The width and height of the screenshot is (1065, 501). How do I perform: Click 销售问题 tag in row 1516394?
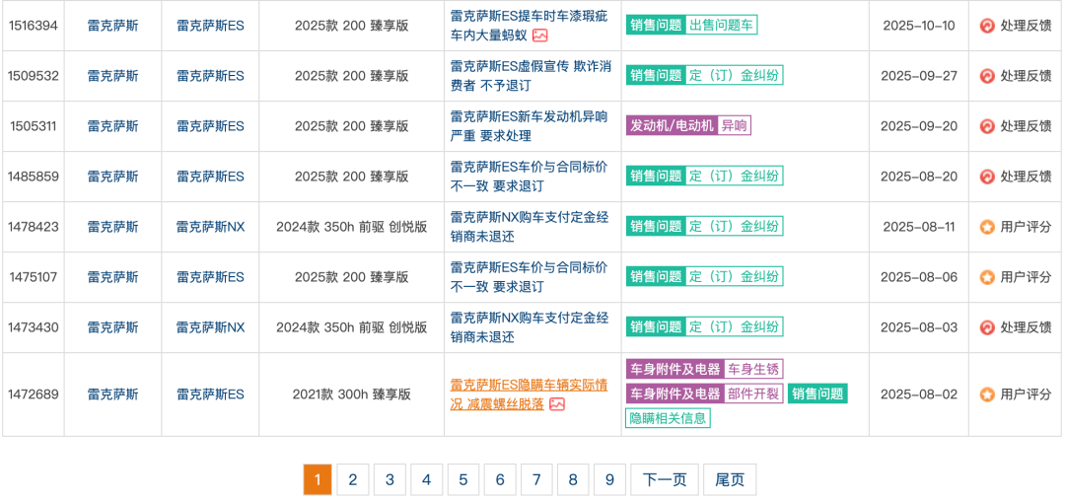coord(656,26)
